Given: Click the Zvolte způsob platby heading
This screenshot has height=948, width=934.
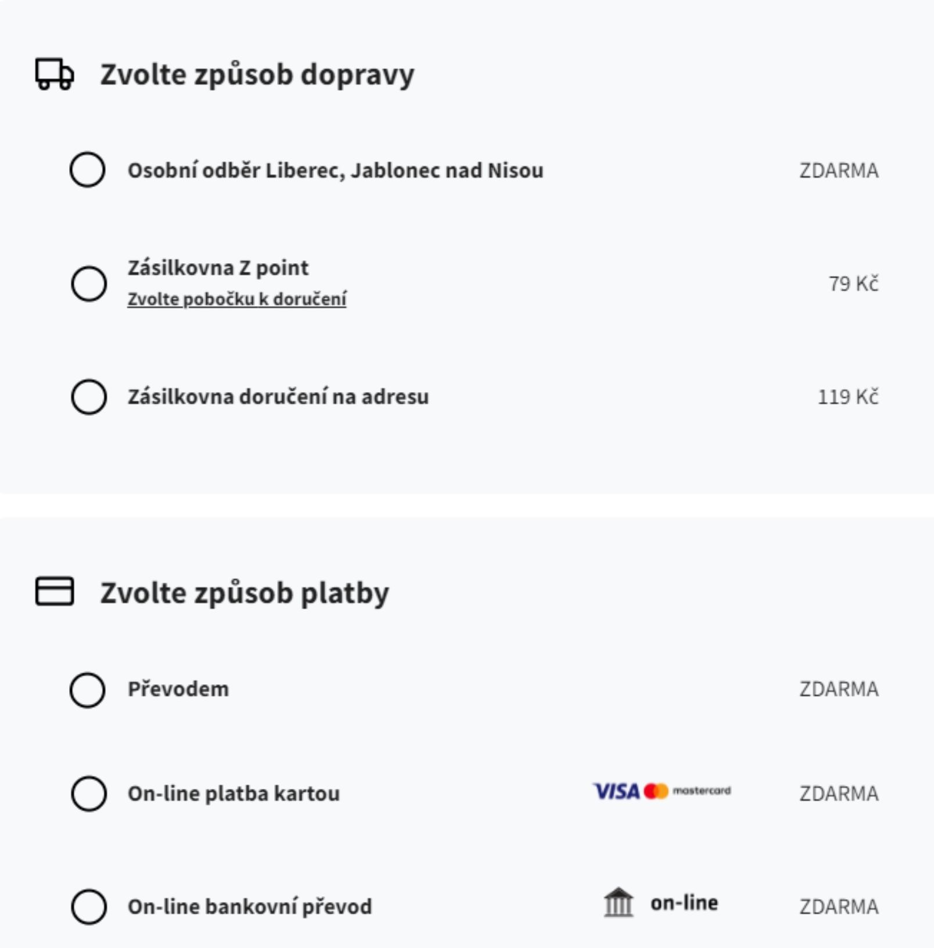Looking at the screenshot, I should [x=245, y=593].
